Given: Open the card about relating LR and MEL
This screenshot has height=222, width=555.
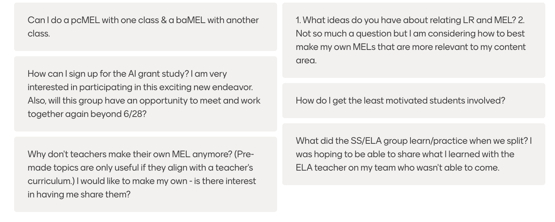Looking at the screenshot, I should [414, 40].
